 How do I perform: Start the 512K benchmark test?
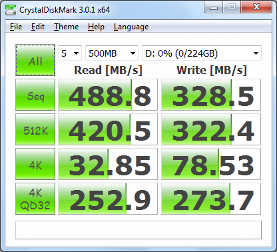[x=35, y=129]
